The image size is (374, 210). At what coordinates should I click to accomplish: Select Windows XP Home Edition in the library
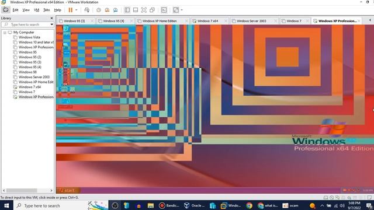(x=36, y=82)
